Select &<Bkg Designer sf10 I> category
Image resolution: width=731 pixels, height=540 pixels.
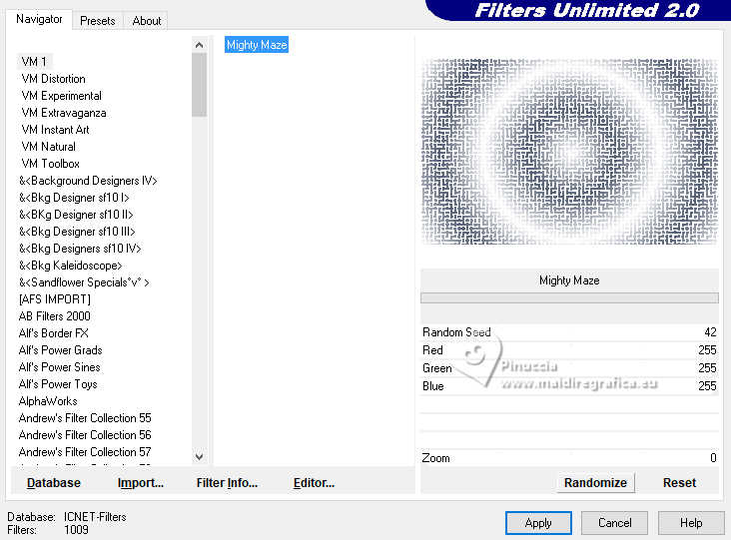pos(74,198)
